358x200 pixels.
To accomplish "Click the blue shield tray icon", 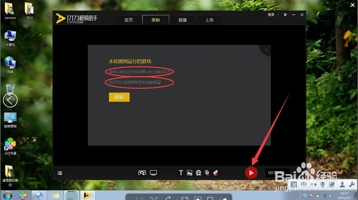I will pos(305,196).
